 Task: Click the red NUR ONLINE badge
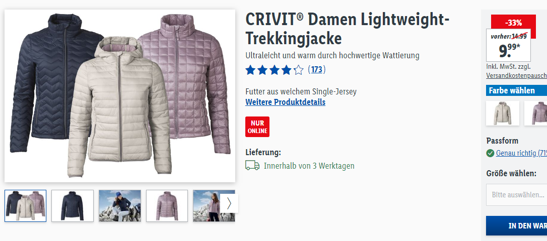(257, 127)
